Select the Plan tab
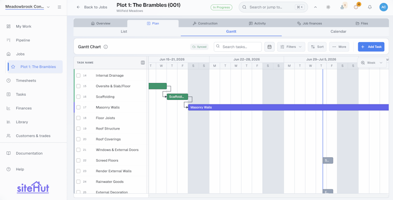This screenshot has width=393, height=200. tap(153, 23)
